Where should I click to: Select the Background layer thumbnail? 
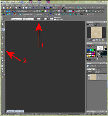(x=93, y=77)
